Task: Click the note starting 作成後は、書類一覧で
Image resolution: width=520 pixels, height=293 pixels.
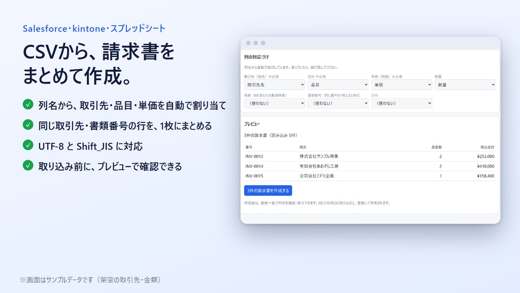Action: point(317,203)
